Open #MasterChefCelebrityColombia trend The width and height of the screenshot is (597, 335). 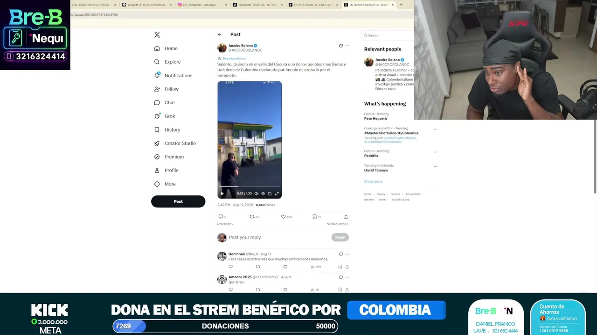coord(391,133)
